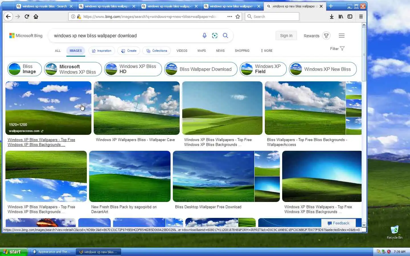Open the browser home page icon
Screen dimensions: 410x256
pyautogui.click(x=36, y=16)
